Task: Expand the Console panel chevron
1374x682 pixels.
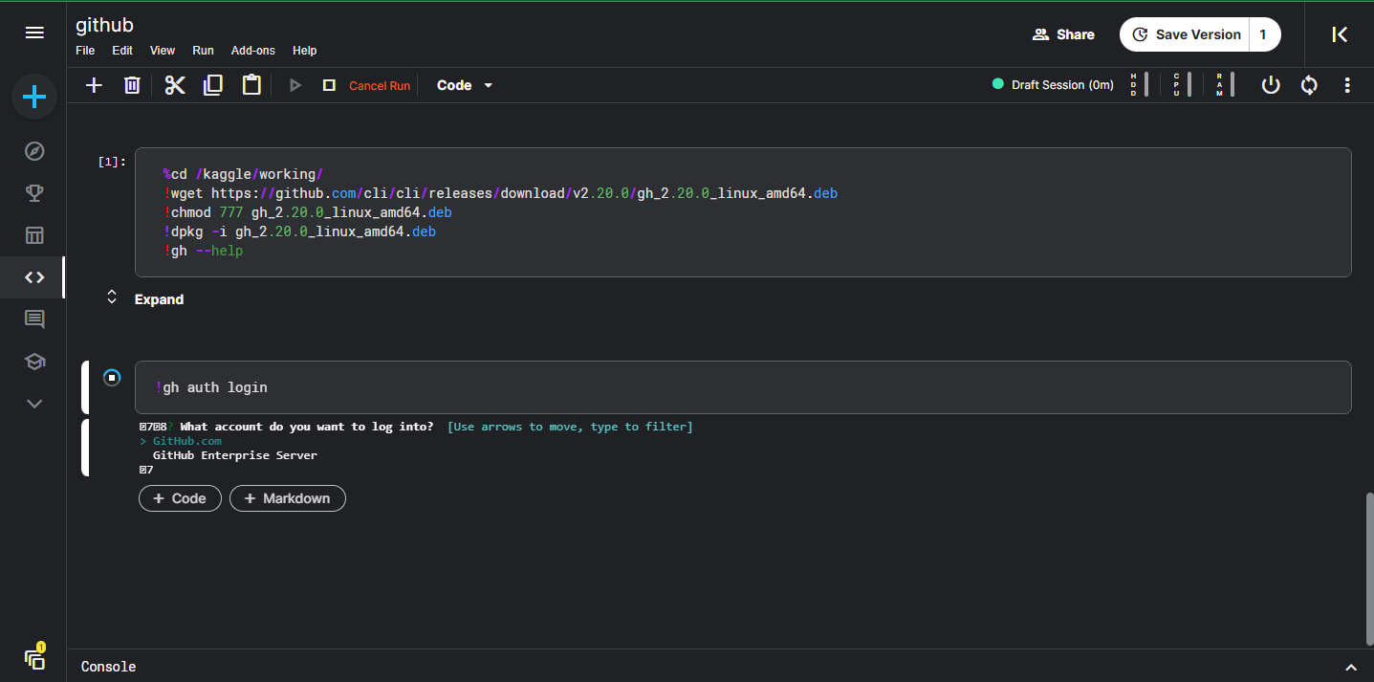Action: tap(1350, 667)
